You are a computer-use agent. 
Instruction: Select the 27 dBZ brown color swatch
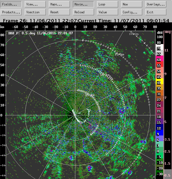click(x=160, y=98)
